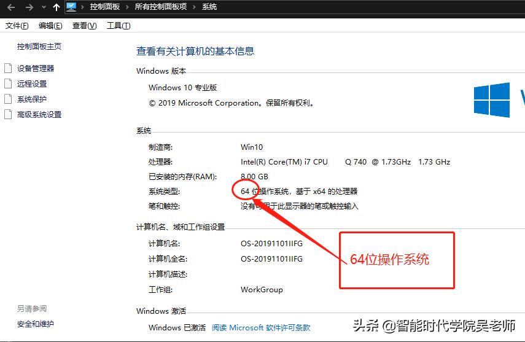Click the heading 查看有关计算机的基本信息
The height and width of the screenshot is (342, 525).
pyautogui.click(x=195, y=51)
